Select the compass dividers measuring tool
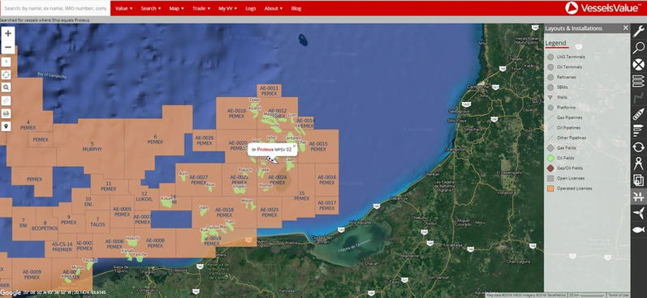 click(638, 164)
